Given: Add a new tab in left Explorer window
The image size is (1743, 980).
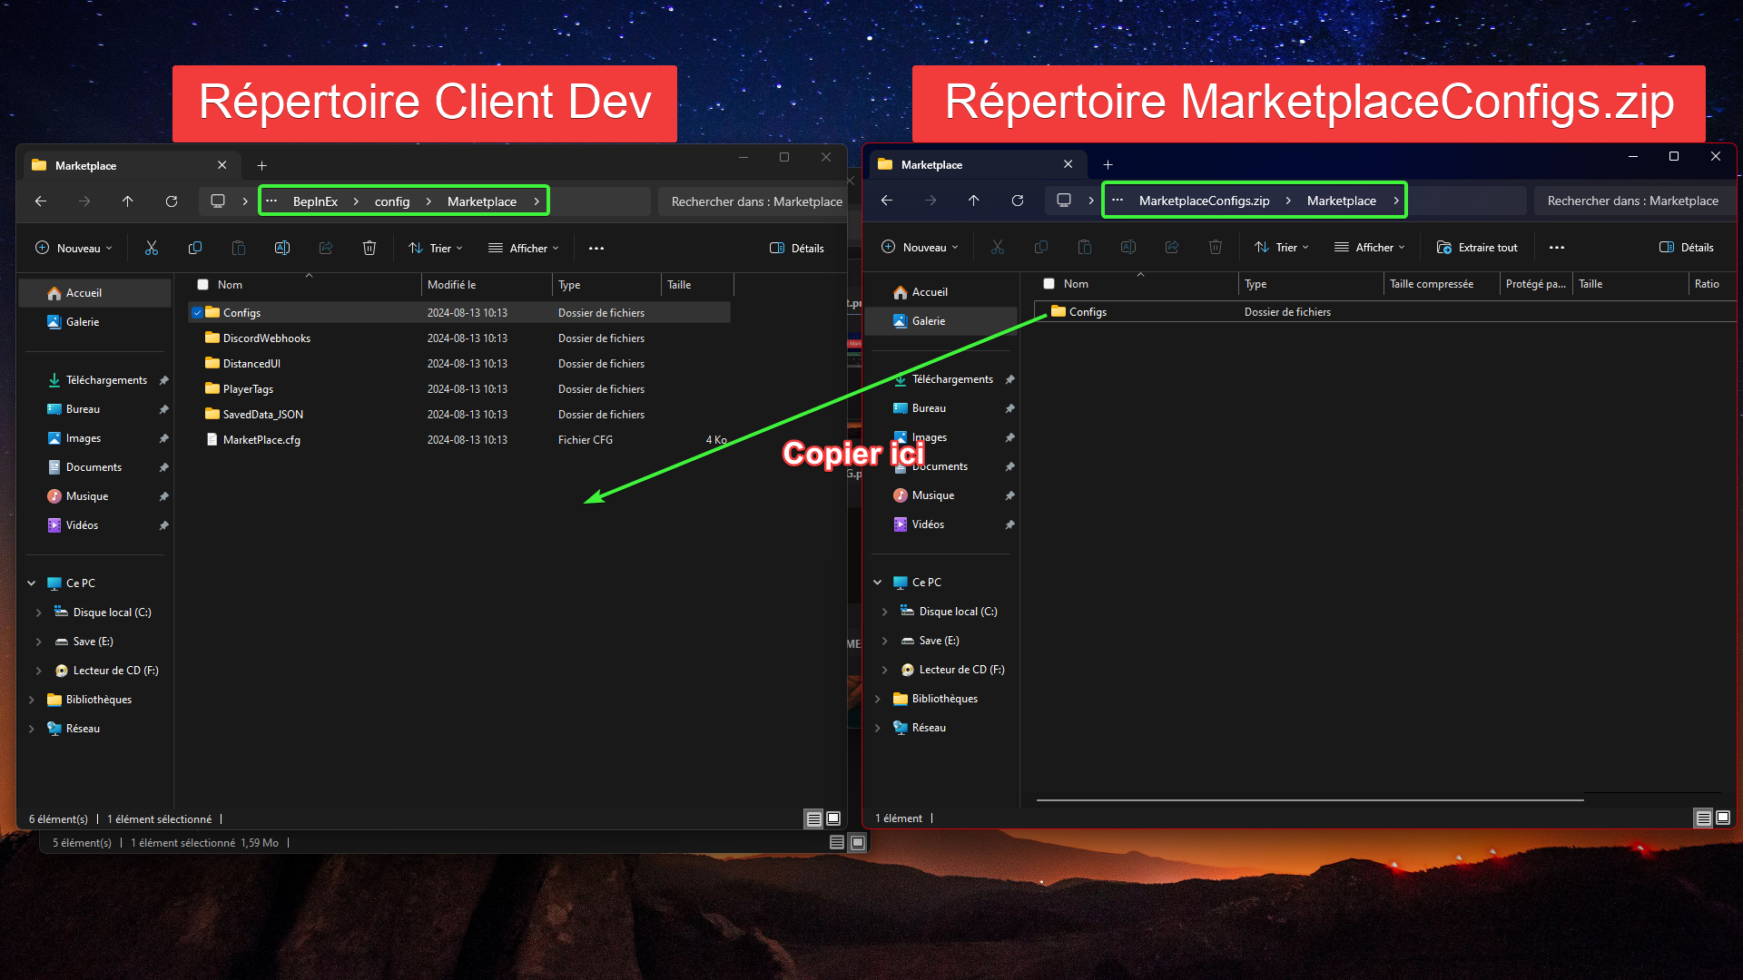Looking at the screenshot, I should (x=262, y=165).
